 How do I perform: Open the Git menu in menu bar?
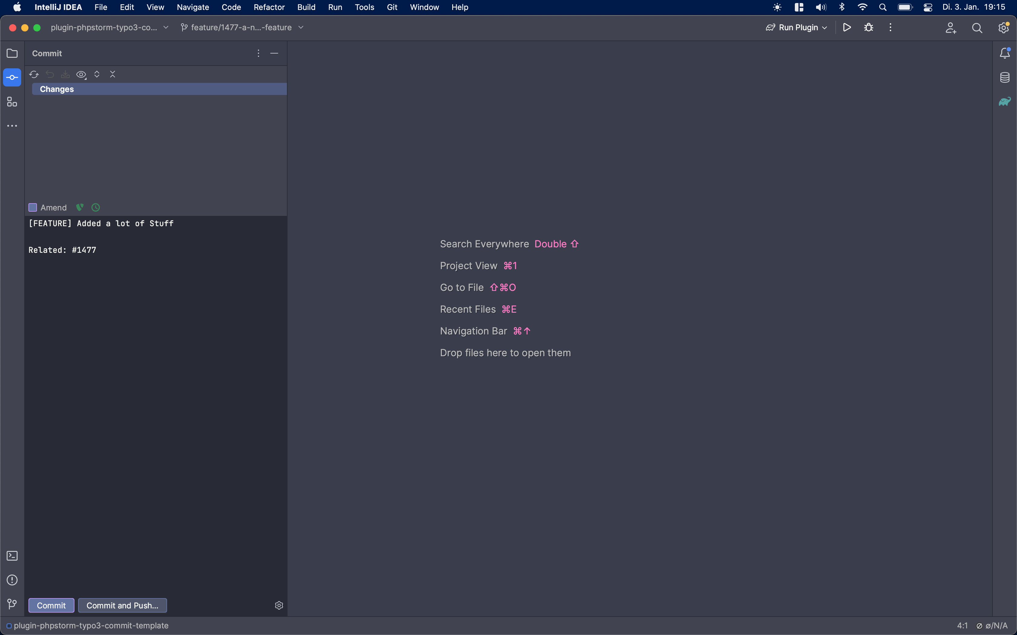click(392, 7)
